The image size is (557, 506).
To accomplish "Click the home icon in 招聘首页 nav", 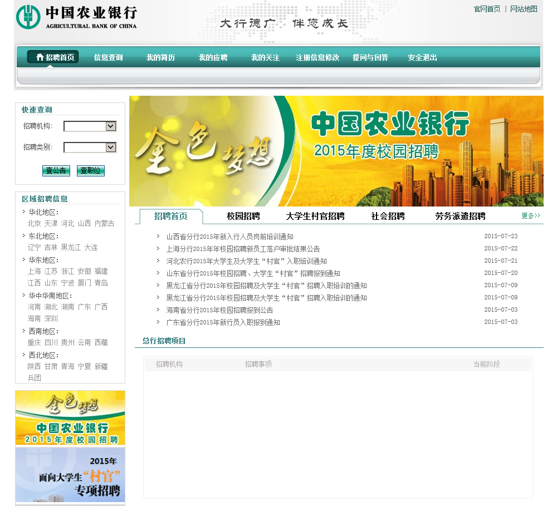I will [40, 57].
